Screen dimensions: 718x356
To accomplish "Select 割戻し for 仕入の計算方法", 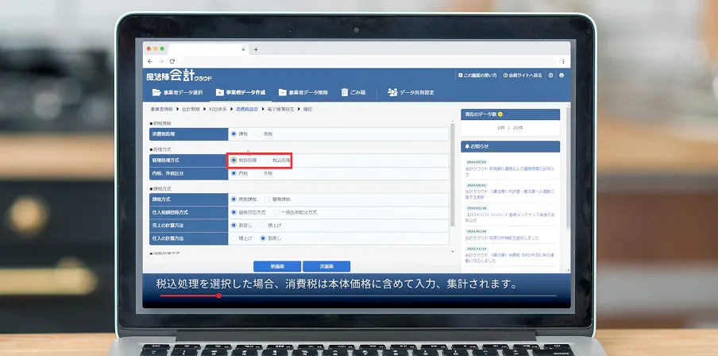I will [x=263, y=238].
